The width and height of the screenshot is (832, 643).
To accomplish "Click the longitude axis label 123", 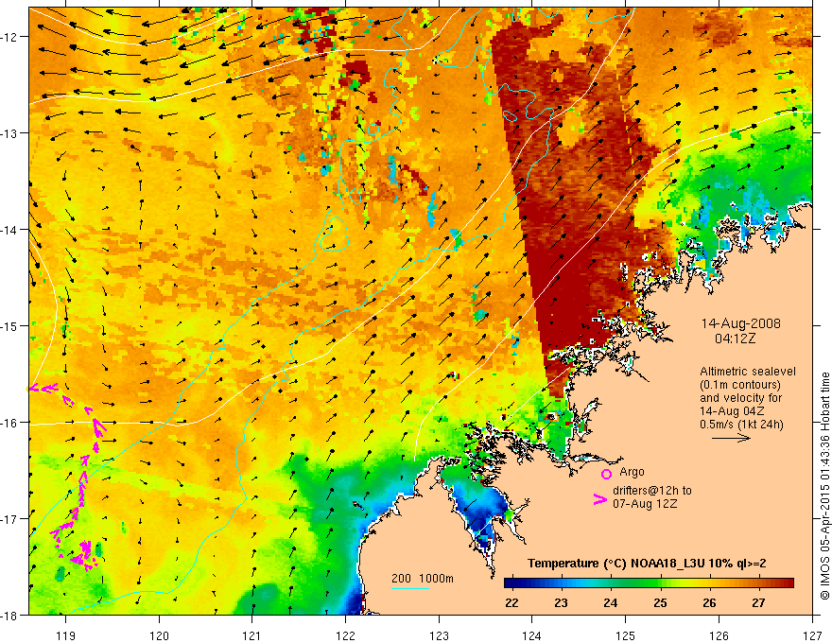I will click(439, 635).
